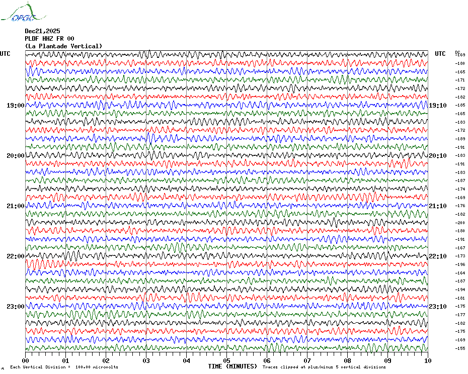Click the '09' minute tick label

[x=388, y=361]
